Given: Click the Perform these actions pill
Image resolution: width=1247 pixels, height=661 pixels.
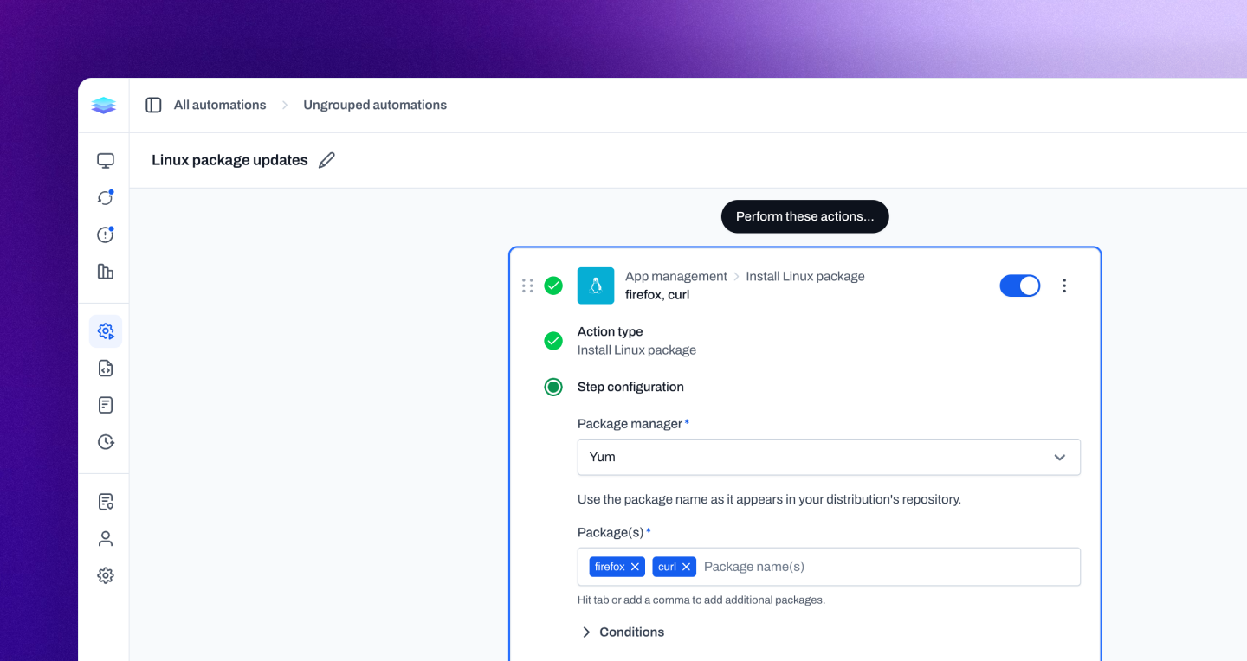Looking at the screenshot, I should pos(805,216).
